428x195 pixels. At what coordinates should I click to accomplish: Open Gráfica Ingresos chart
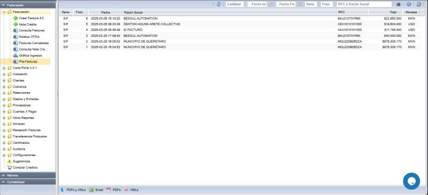(28, 55)
